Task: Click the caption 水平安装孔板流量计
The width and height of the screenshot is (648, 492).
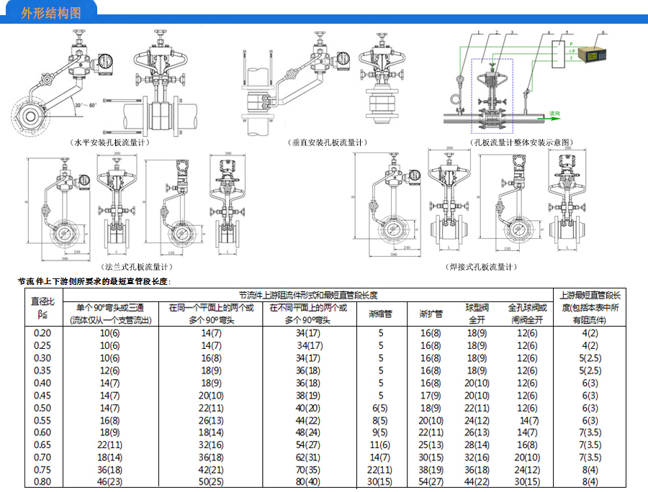Action: tap(109, 143)
